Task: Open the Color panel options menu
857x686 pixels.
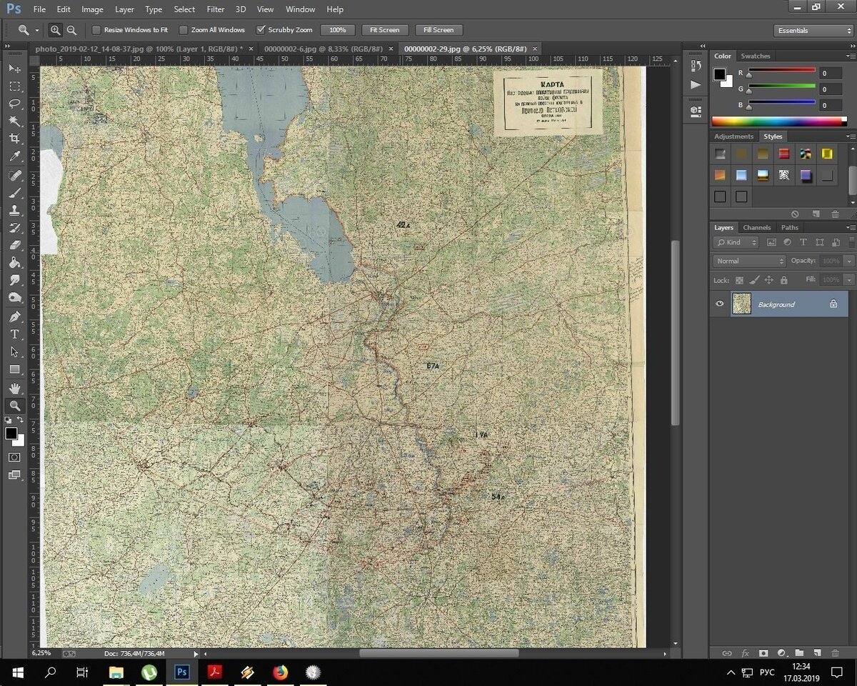Action: pyautogui.click(x=850, y=56)
